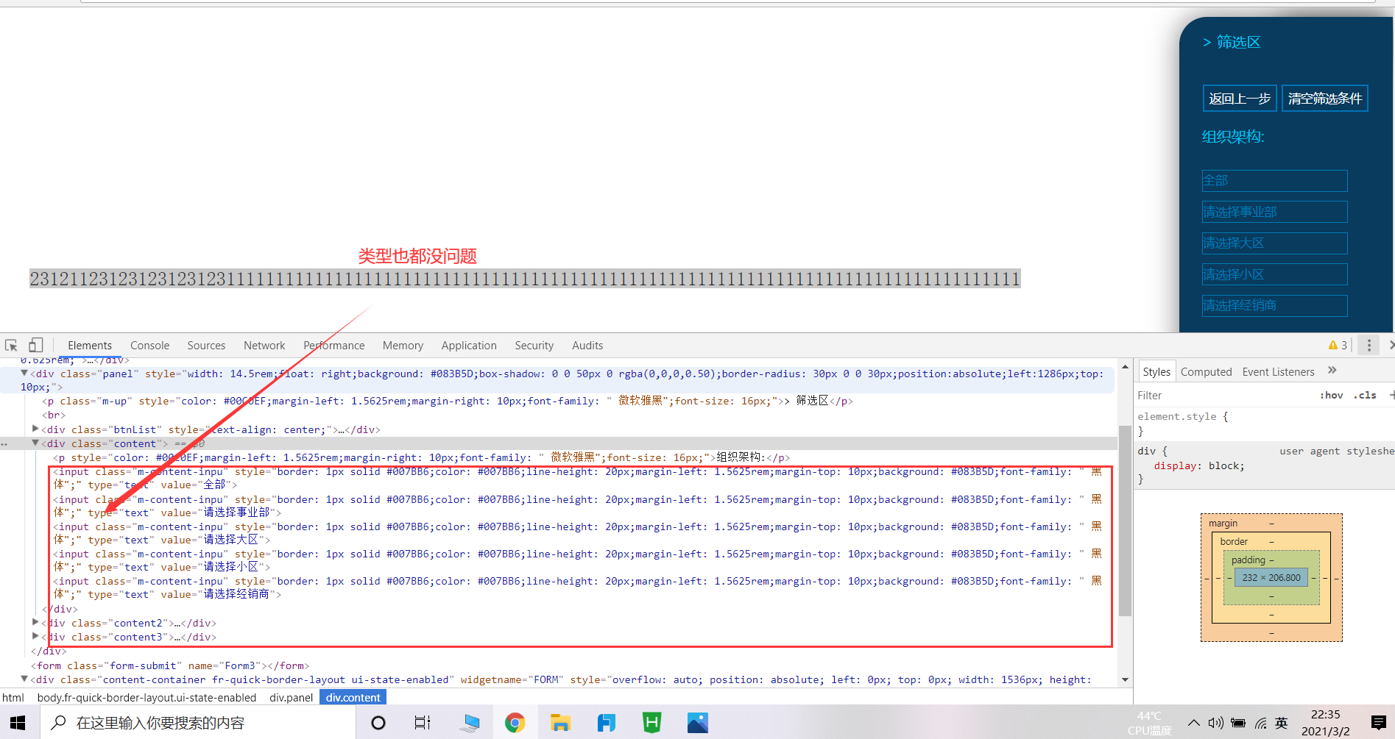The width and height of the screenshot is (1395, 739).
Task: Open the green H app on taskbar
Action: pyautogui.click(x=651, y=723)
